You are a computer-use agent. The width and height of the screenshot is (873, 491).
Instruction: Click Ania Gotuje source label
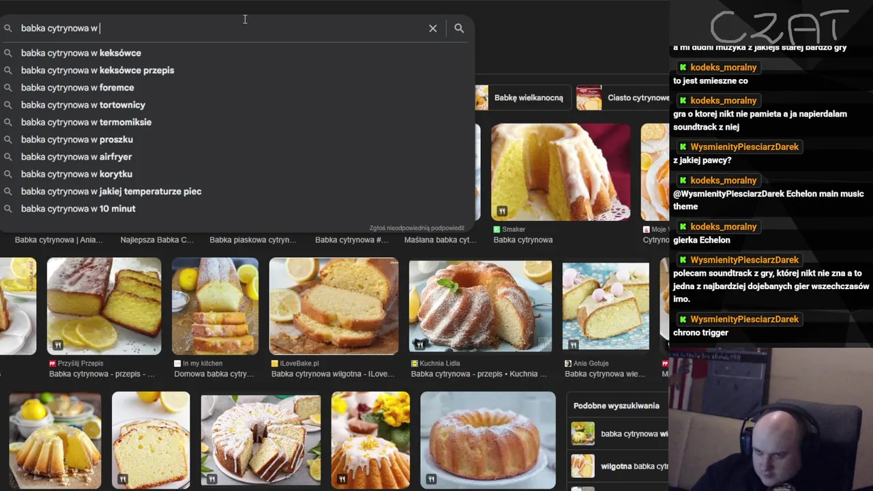click(x=587, y=364)
